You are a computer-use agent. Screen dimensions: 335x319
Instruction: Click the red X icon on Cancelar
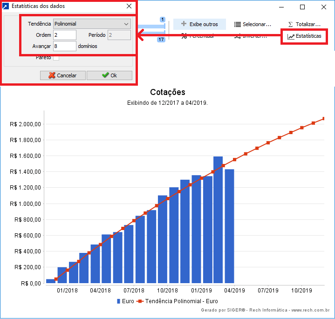click(x=52, y=75)
